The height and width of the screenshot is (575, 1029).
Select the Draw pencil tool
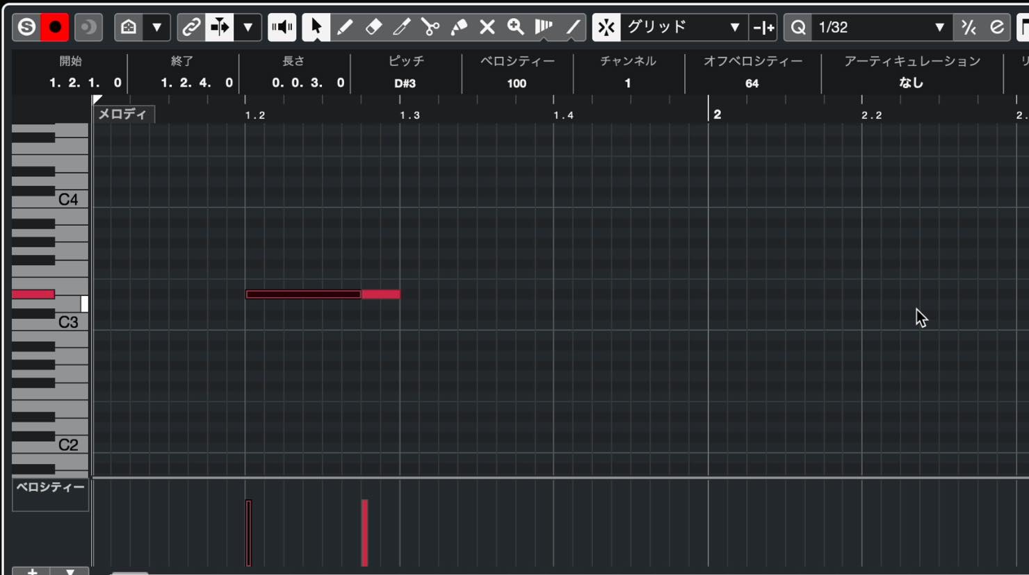[x=345, y=27]
